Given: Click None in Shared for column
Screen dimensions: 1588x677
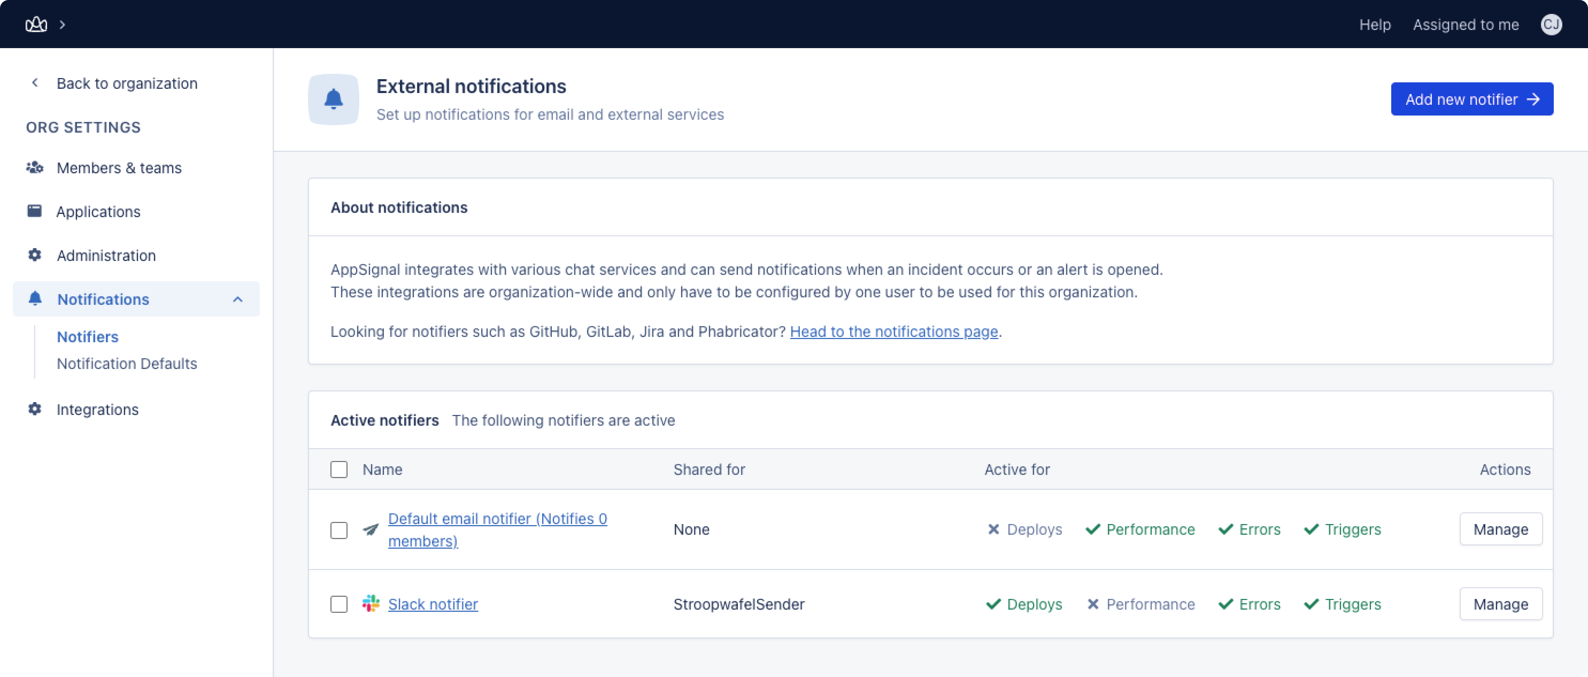Looking at the screenshot, I should [x=691, y=530].
